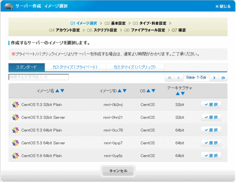Click the image name CentOS 5.3 32bit Server
Screen dimensions: 236x182
pyautogui.click(x=43, y=118)
